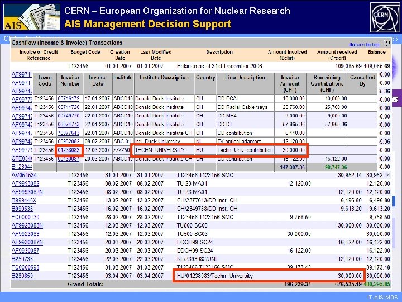
Task: Select the Techn. Univ. contribution line description
Action: click(245, 150)
